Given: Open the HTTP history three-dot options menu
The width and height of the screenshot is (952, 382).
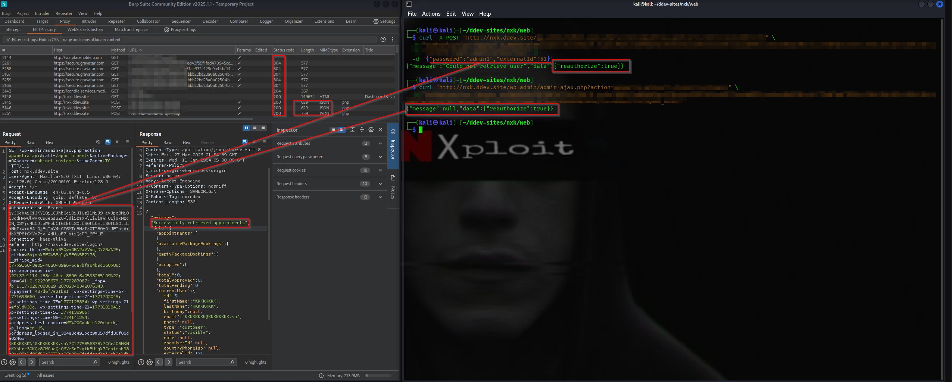Looking at the screenshot, I should pyautogui.click(x=392, y=40).
